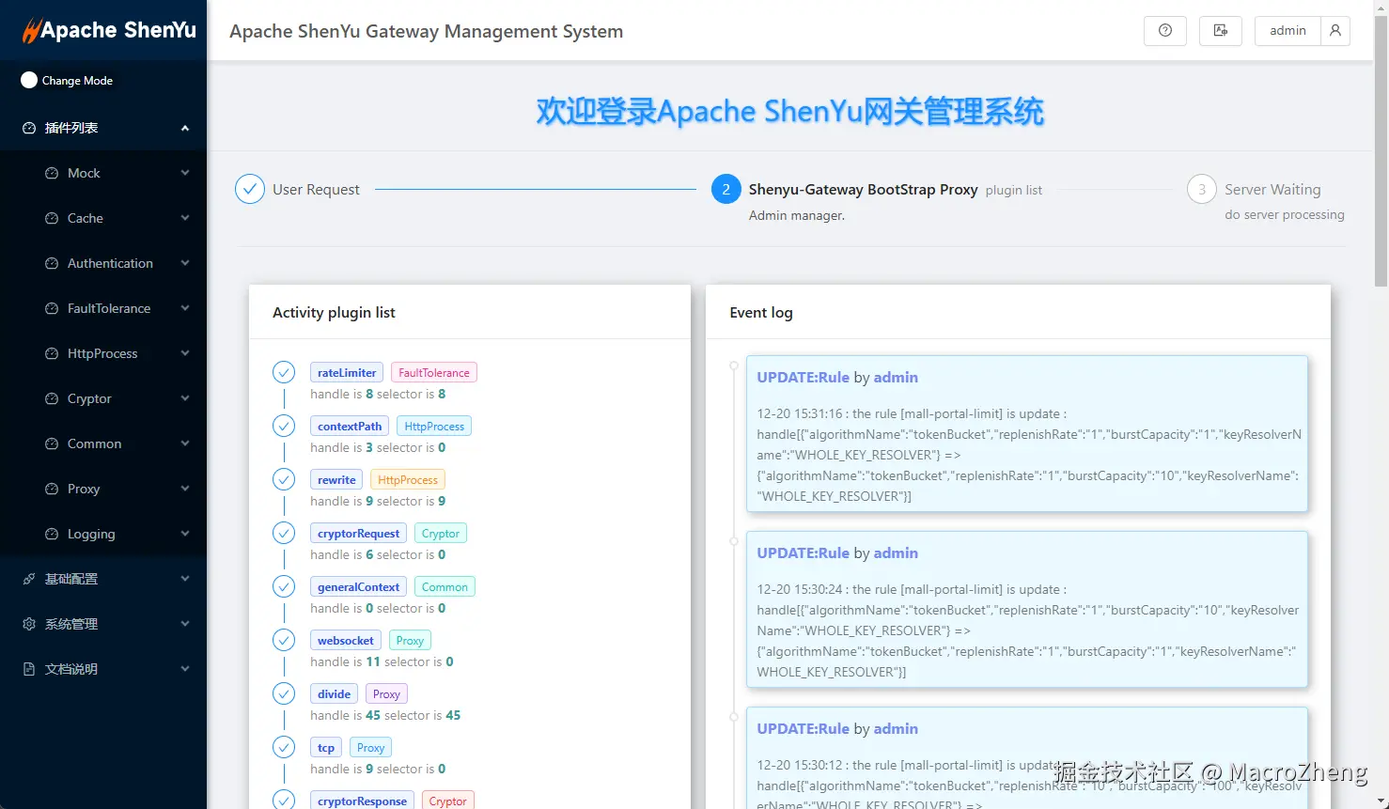Image resolution: width=1389 pixels, height=809 pixels.
Task: Click the Mock sidebar icon
Action: (52, 173)
